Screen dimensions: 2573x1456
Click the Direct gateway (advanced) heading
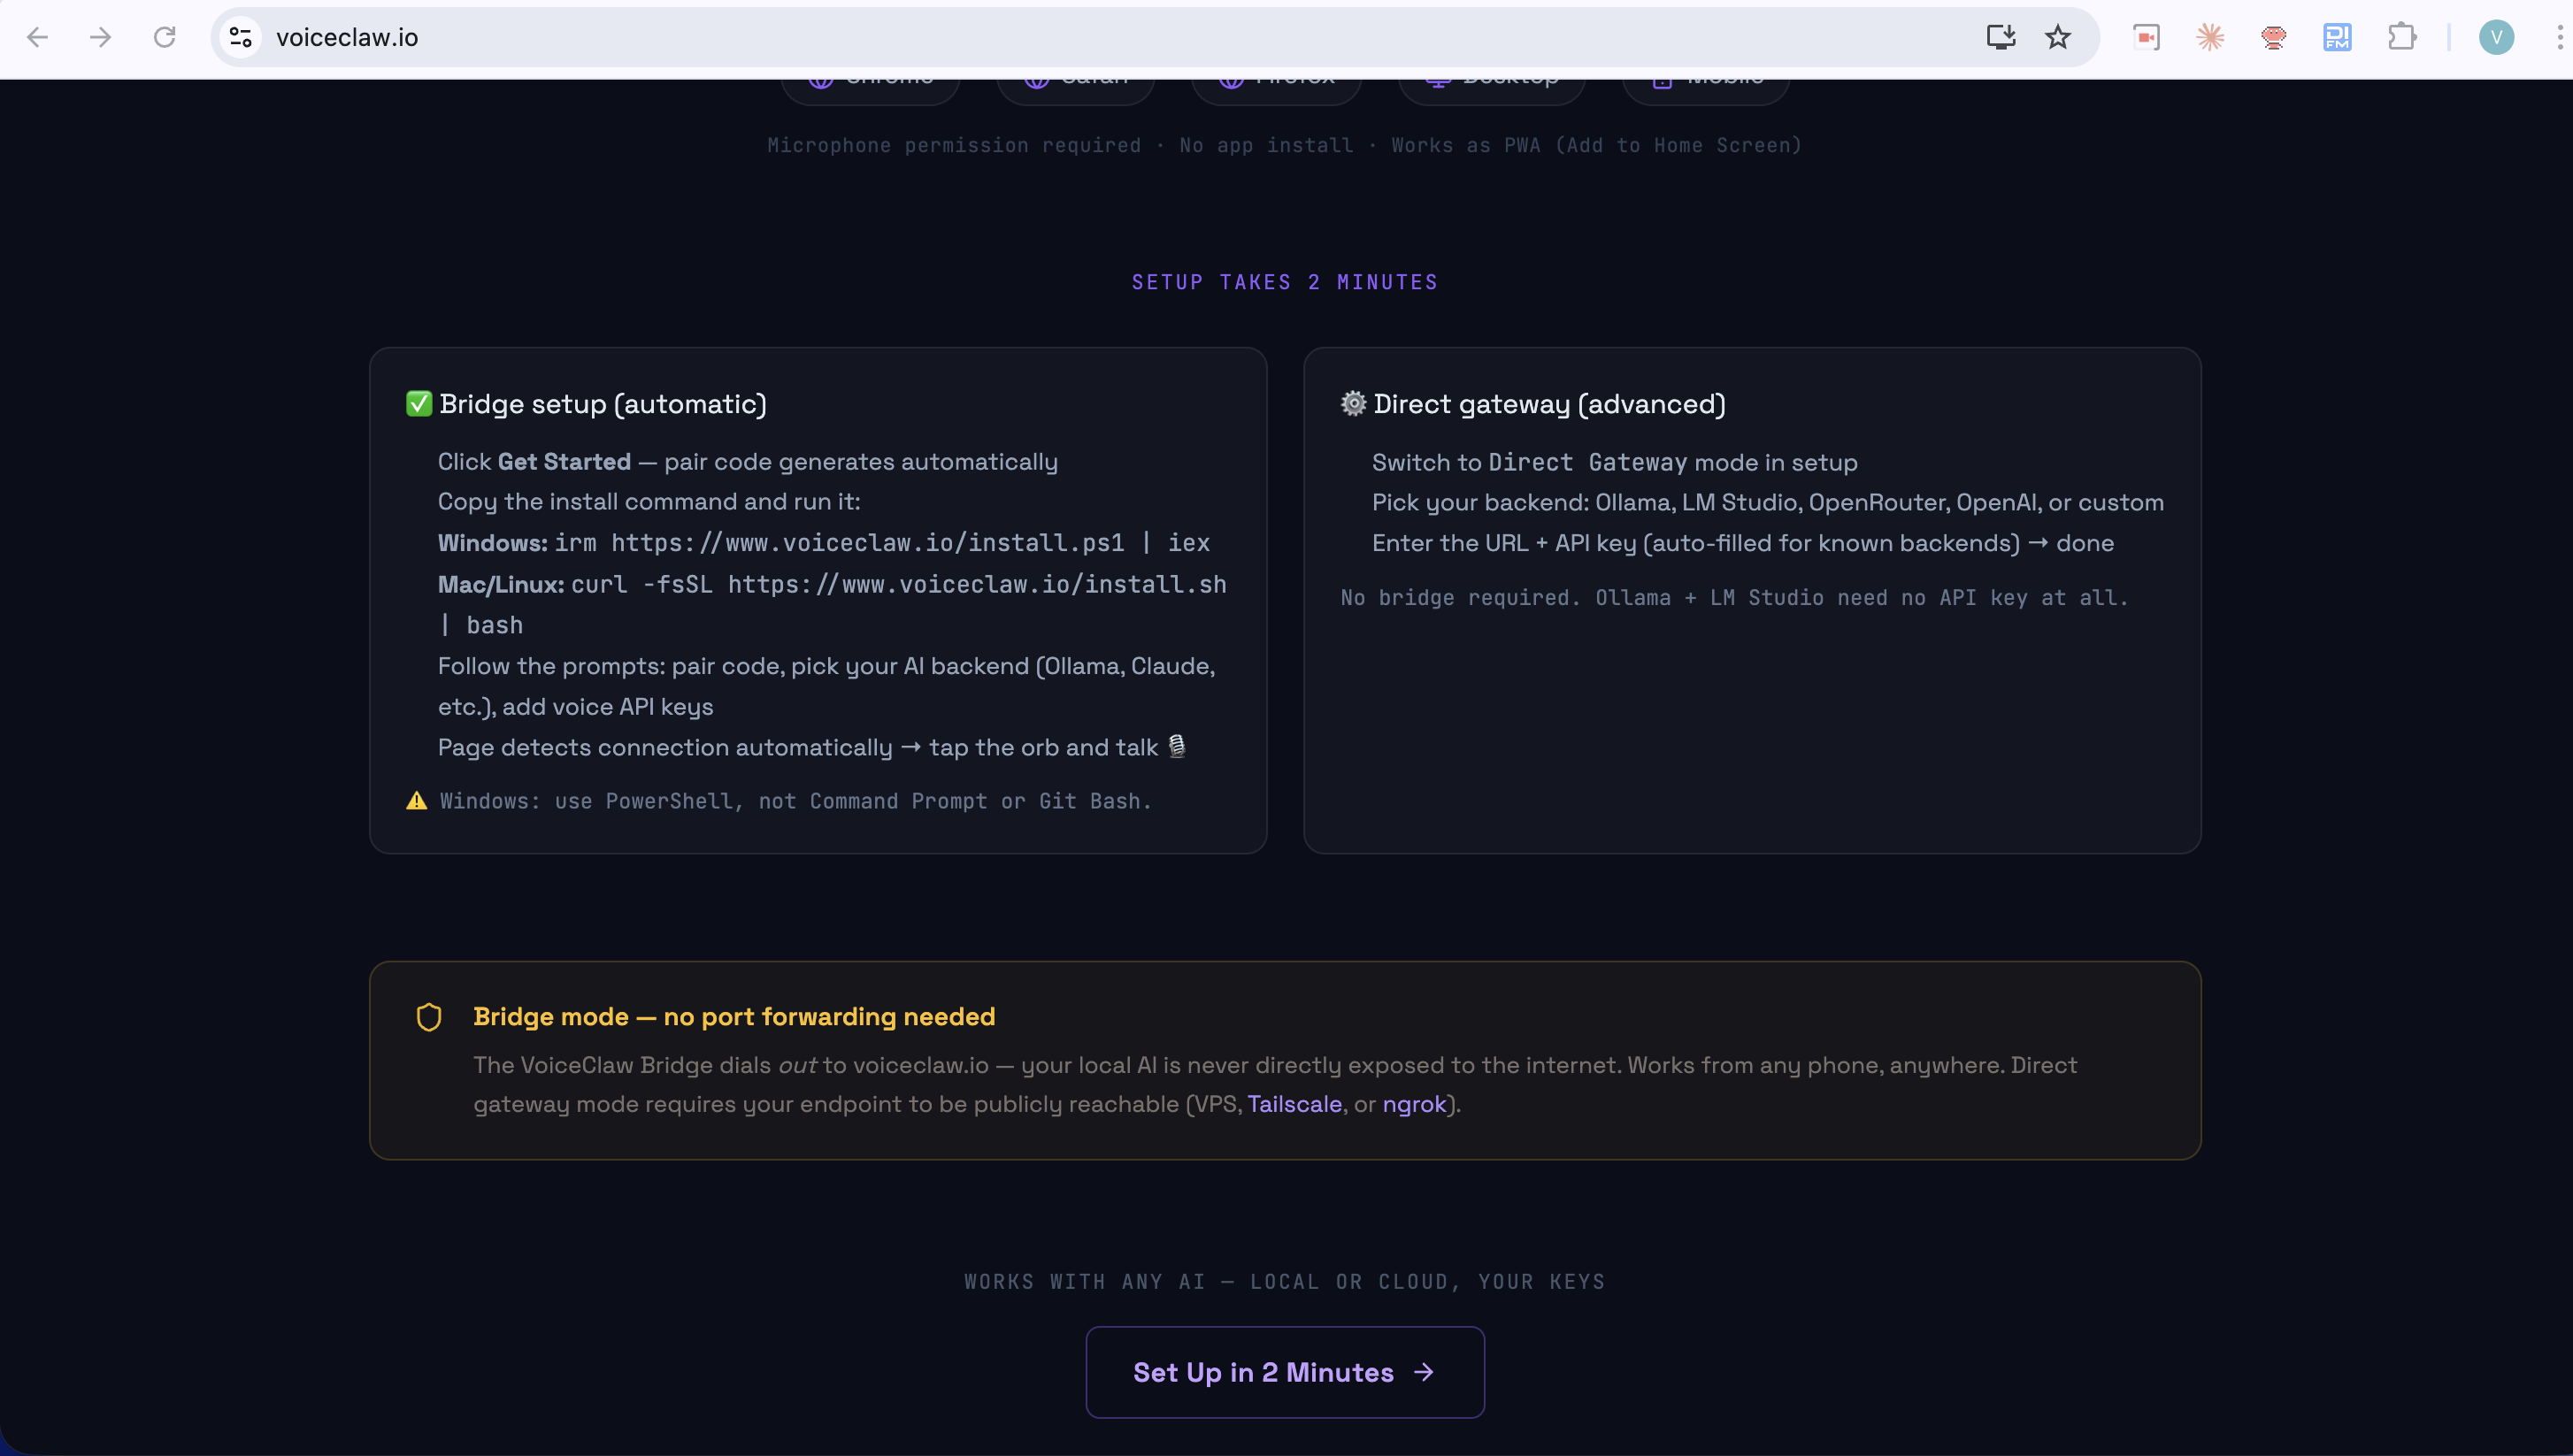(x=1548, y=404)
